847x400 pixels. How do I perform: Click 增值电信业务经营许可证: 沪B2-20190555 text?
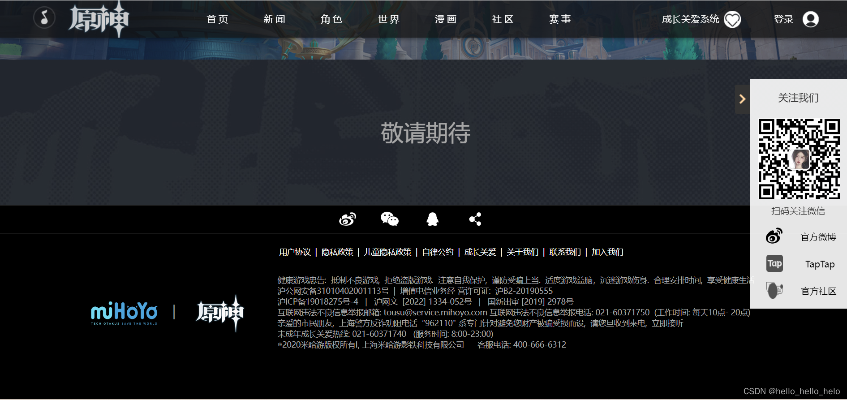(x=477, y=291)
